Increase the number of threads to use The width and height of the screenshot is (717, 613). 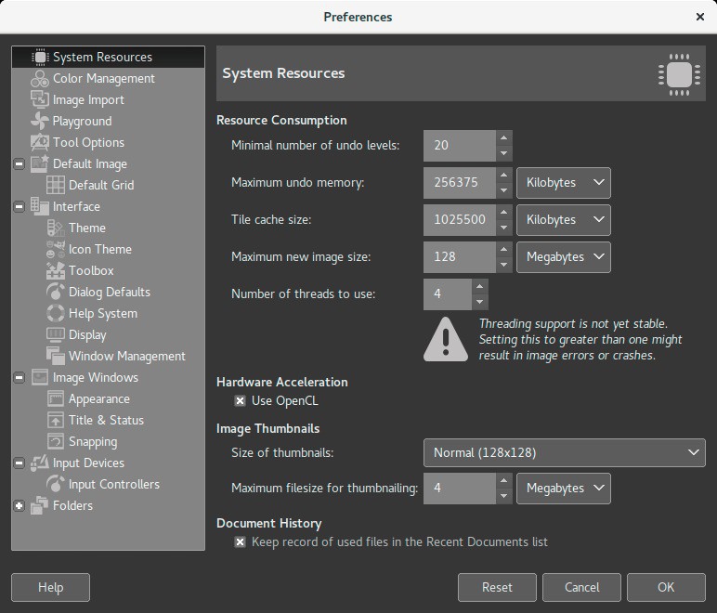point(479,287)
